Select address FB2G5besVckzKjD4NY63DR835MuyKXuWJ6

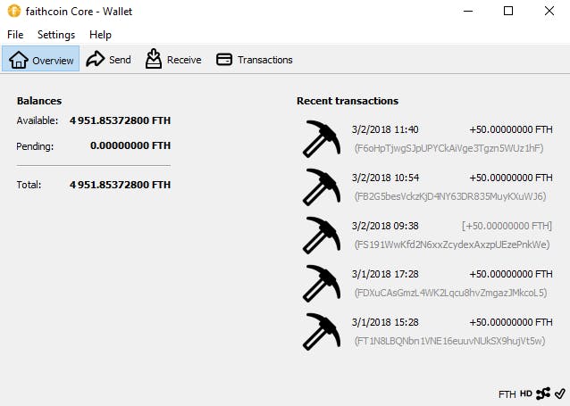pyautogui.click(x=450, y=196)
